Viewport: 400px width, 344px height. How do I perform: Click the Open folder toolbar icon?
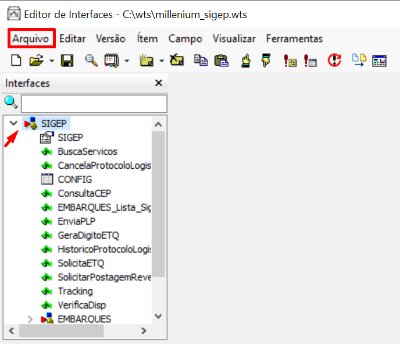point(37,61)
